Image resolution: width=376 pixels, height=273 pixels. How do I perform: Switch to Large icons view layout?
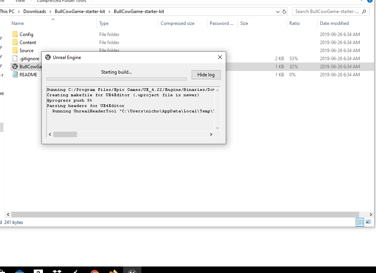(x=369, y=222)
